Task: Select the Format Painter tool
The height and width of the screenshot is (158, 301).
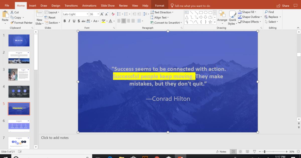Action: click(x=21, y=23)
